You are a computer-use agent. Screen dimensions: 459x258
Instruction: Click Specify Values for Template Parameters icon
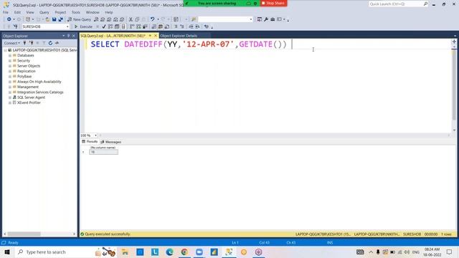207,27
